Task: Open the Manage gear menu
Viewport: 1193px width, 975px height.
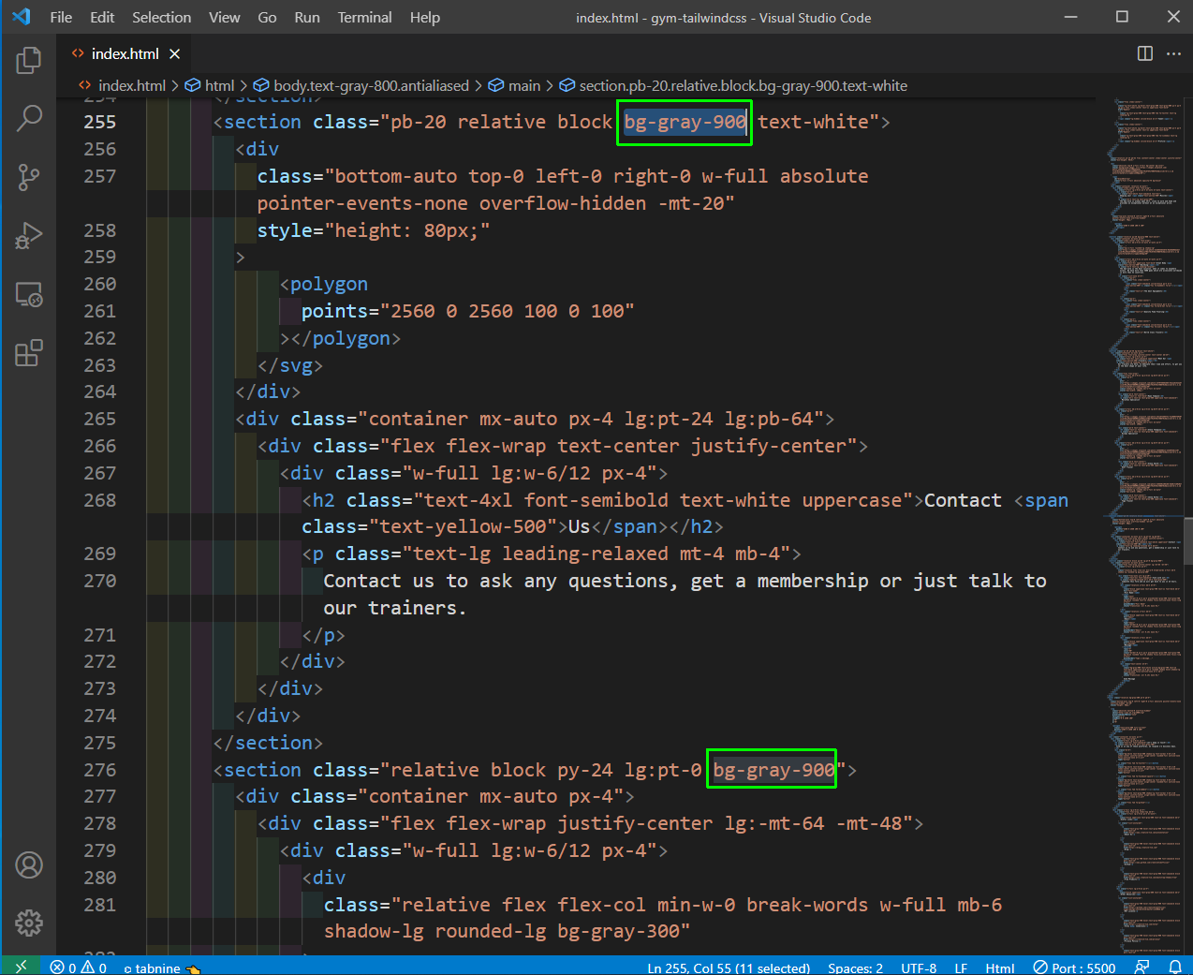Action: coord(29,923)
